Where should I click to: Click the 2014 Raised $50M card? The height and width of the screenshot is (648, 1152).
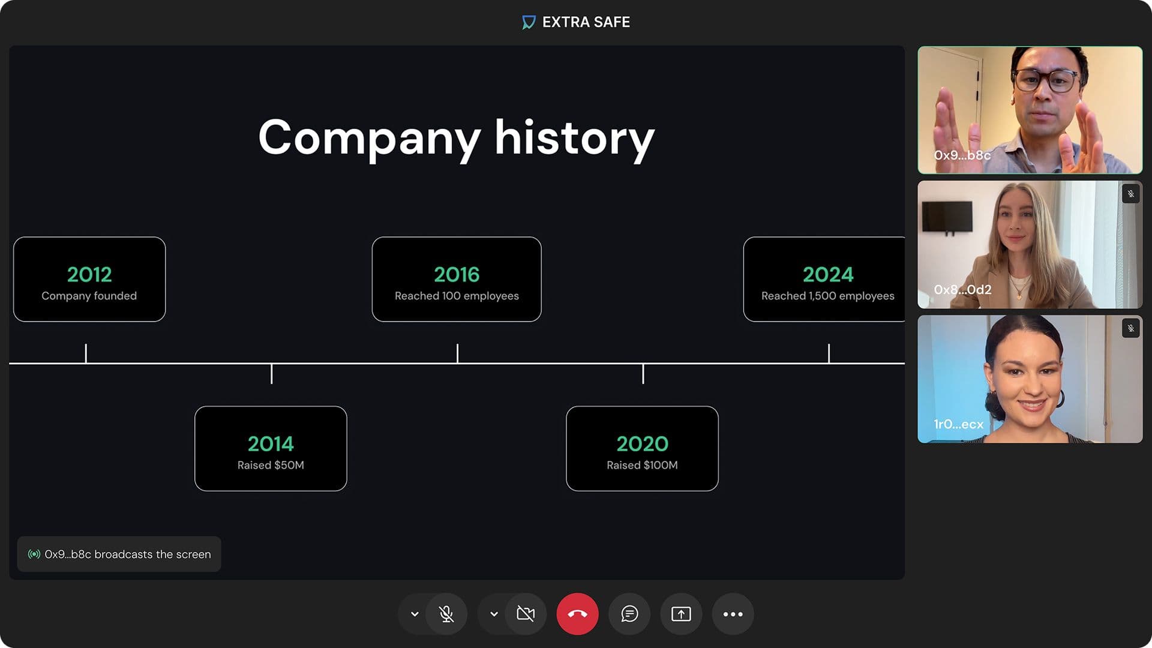click(x=271, y=448)
